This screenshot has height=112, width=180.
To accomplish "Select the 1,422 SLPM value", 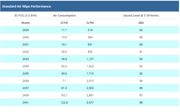I will pos(90,66).
